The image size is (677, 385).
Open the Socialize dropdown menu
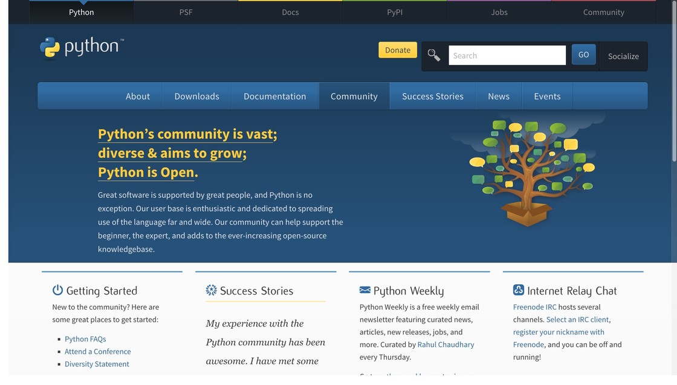(623, 56)
